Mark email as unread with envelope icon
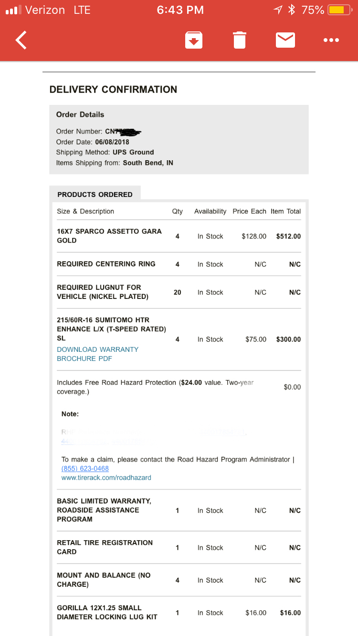Viewport: 358px width, 636px height. (285, 41)
